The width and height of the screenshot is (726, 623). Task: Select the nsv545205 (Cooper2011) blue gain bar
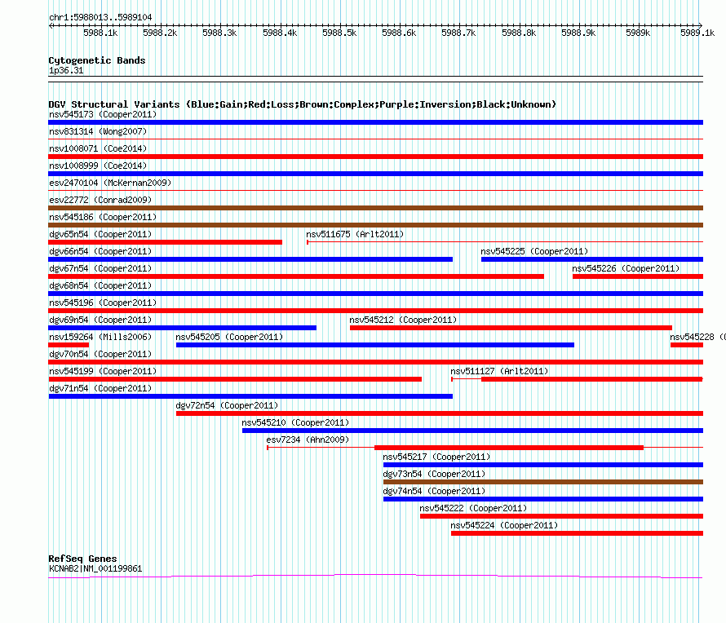[x=375, y=345]
